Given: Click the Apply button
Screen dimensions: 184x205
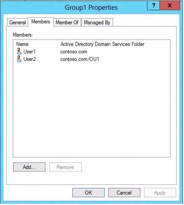Looking at the screenshot, I should click(x=160, y=192).
